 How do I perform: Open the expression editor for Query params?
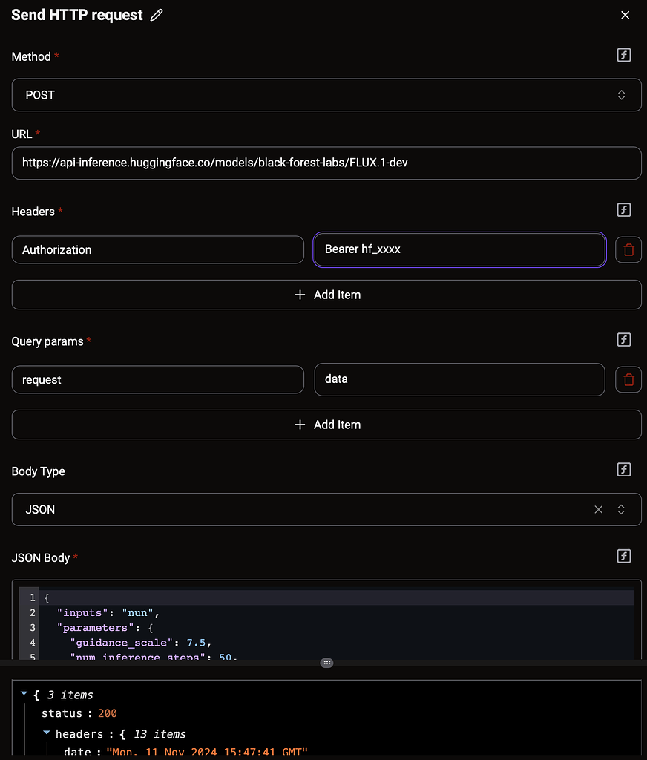pos(623,340)
